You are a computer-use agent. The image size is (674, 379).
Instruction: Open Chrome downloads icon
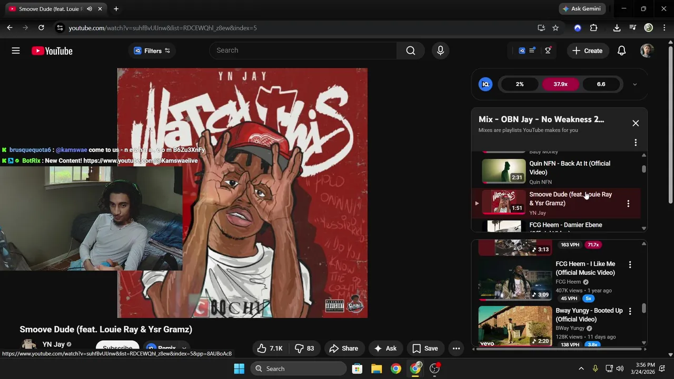click(x=617, y=28)
